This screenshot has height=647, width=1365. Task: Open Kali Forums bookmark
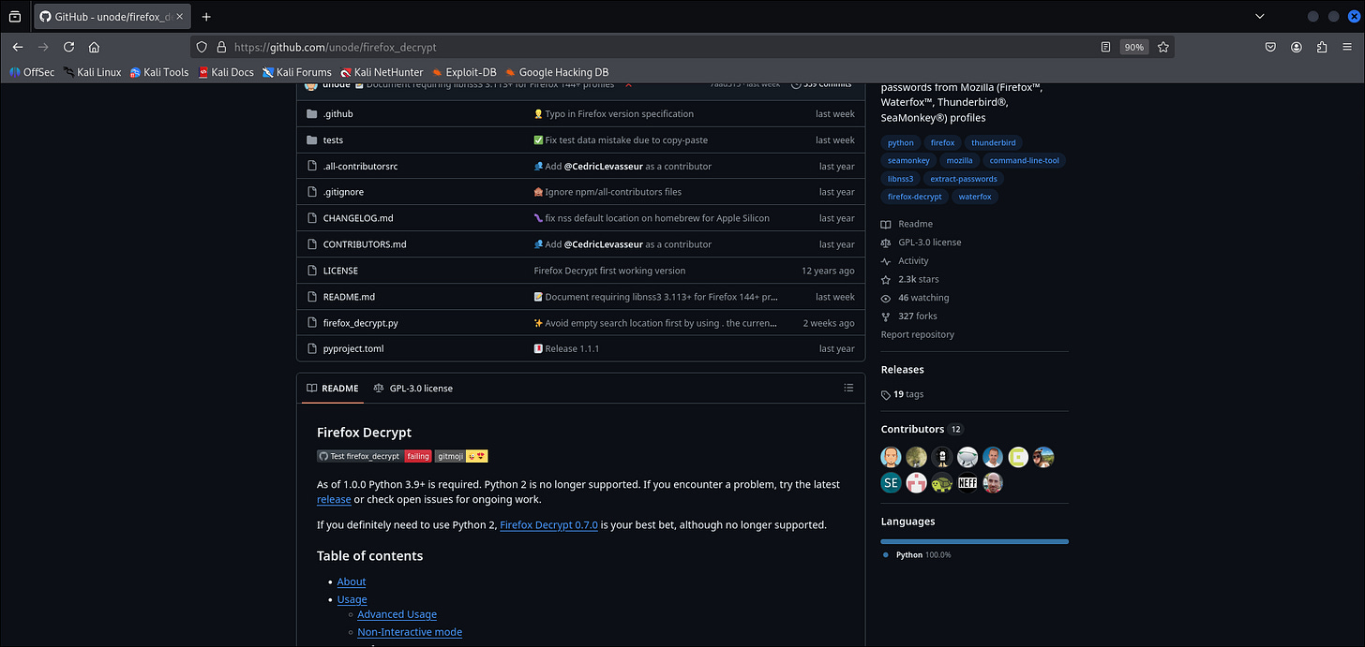click(297, 72)
